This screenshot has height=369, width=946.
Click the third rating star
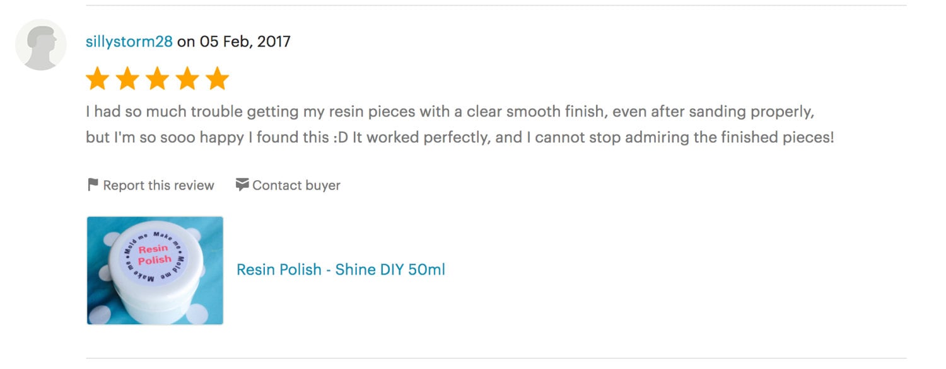(x=157, y=79)
